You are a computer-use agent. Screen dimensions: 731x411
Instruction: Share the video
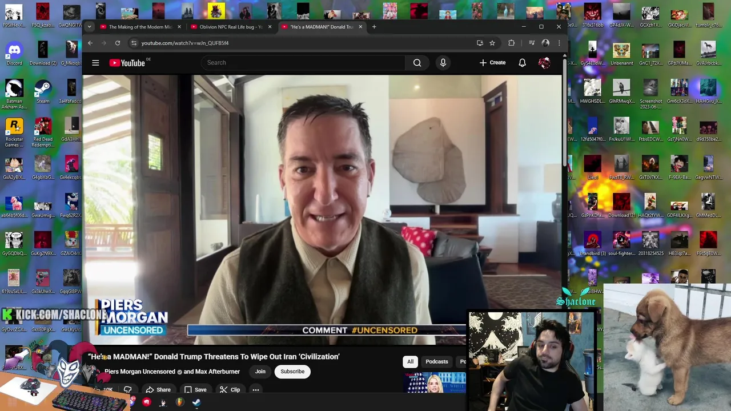click(158, 390)
